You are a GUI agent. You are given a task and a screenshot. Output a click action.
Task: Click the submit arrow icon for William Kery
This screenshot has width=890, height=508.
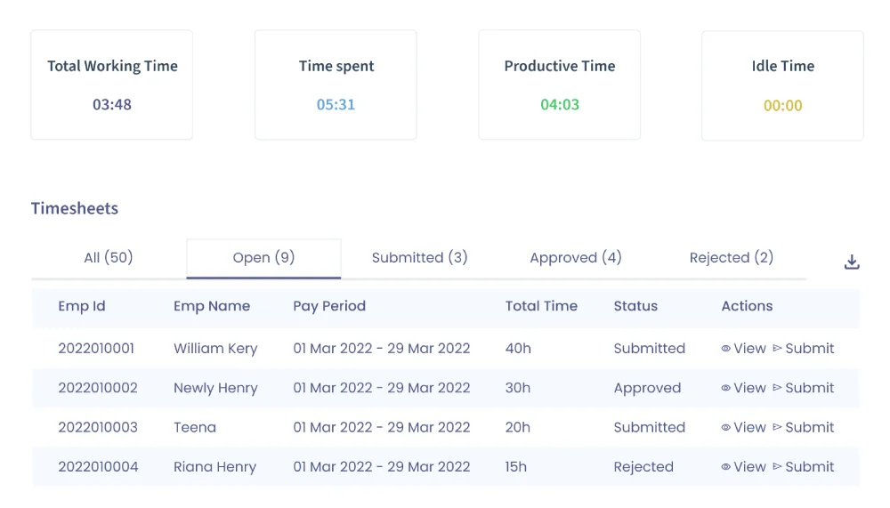(x=777, y=348)
